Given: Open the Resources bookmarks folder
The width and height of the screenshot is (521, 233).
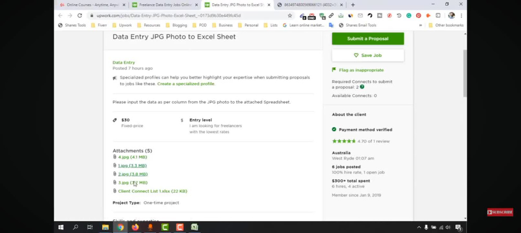Looking at the screenshot, I should click(148, 25).
